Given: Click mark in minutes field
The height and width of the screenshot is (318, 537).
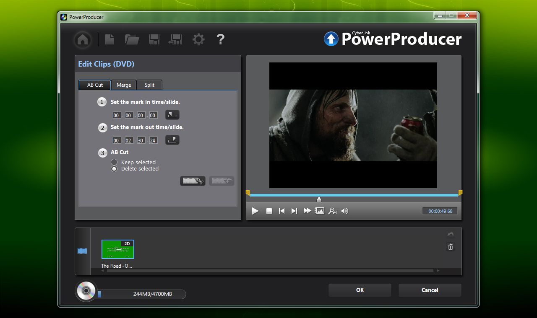Looking at the screenshot, I should [129, 115].
